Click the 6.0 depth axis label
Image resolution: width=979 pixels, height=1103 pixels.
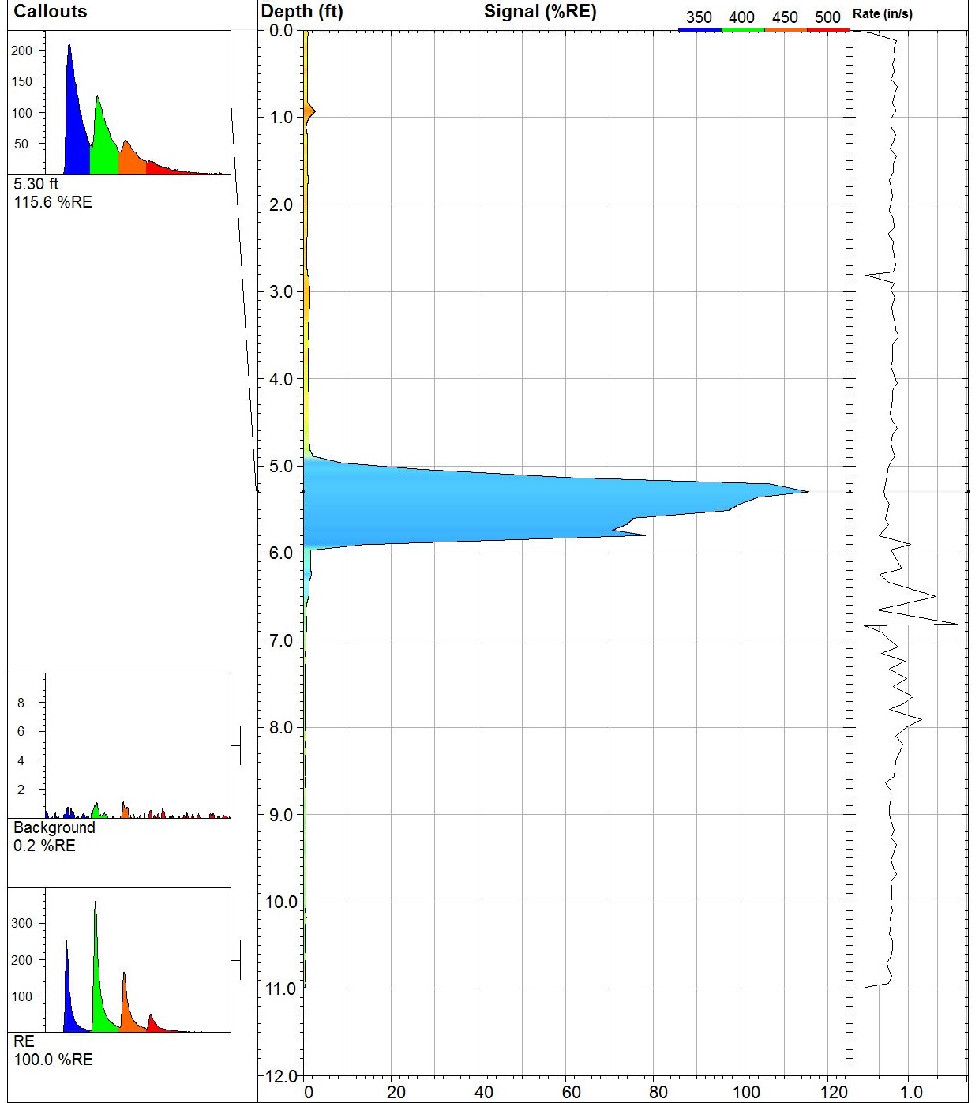pos(281,553)
